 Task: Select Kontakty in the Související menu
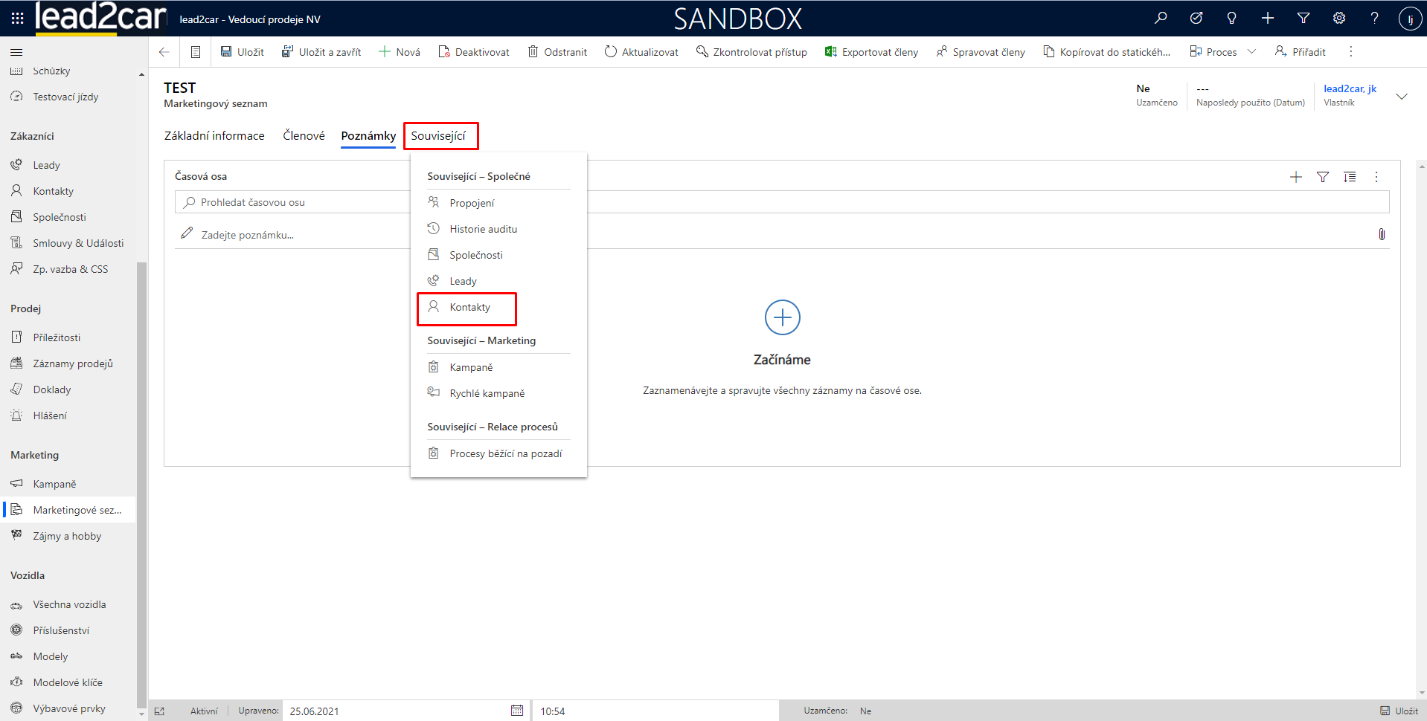pyautogui.click(x=469, y=308)
